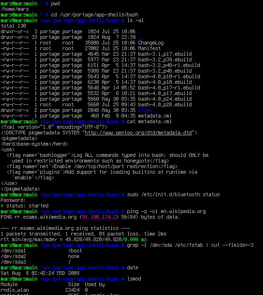Screen dimensions: 263x295
Task: Select bash-4.0_p10-r1.ebuild file name
Action: [x=169, y=77]
